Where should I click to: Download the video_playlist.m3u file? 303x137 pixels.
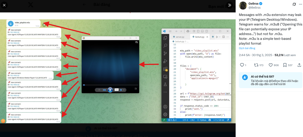[11, 24]
